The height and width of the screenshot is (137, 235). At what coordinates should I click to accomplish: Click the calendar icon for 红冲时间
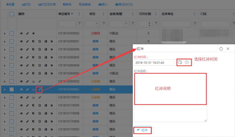point(180,62)
